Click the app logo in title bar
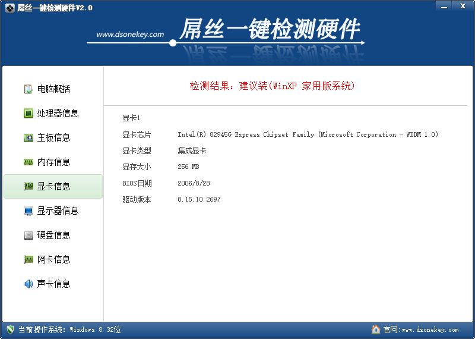 pyautogui.click(x=9, y=8)
